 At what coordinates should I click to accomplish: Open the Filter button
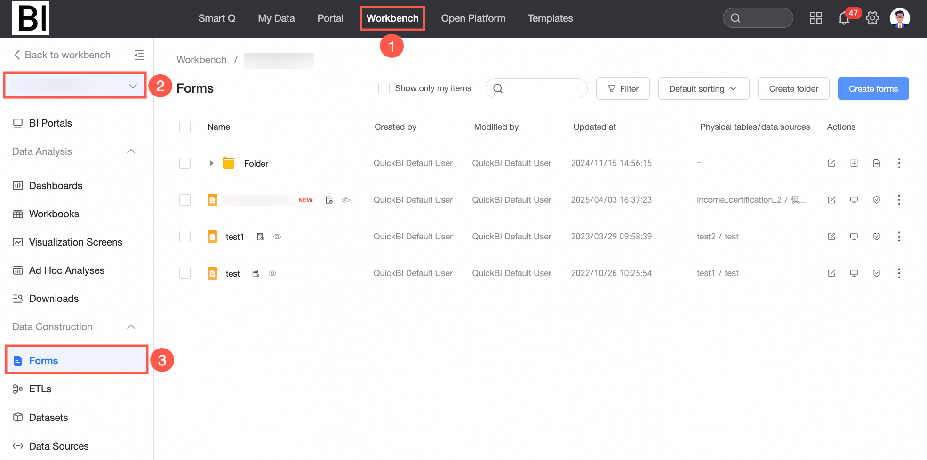[x=623, y=88]
